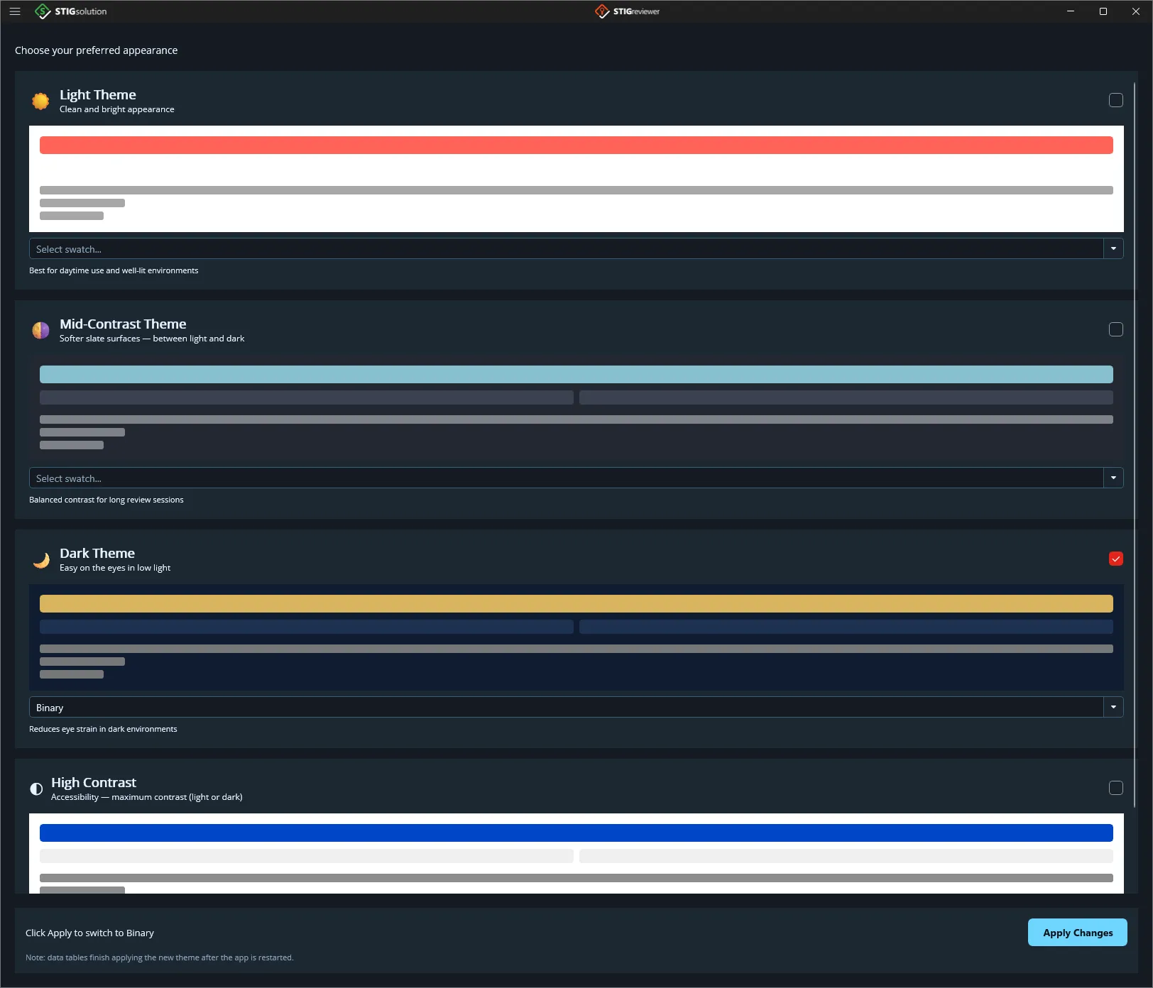This screenshot has width=1153, height=988.
Task: Click the STIGreviewer logo in title bar
Action: point(628,11)
